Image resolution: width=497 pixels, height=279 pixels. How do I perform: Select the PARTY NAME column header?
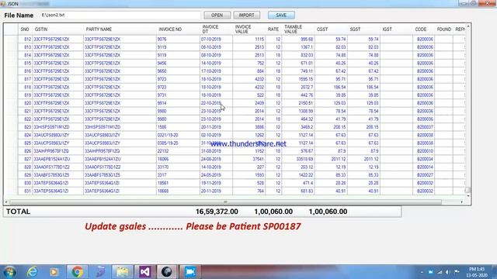point(120,29)
